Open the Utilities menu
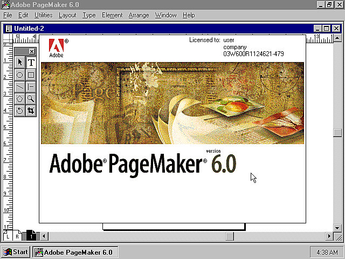 (43, 15)
